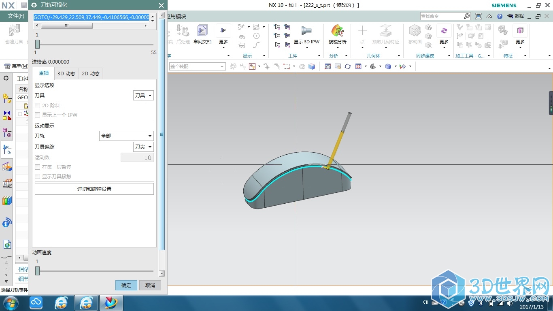
Task: Adjust the 动画速度 animation speed slider
Action: click(x=37, y=271)
